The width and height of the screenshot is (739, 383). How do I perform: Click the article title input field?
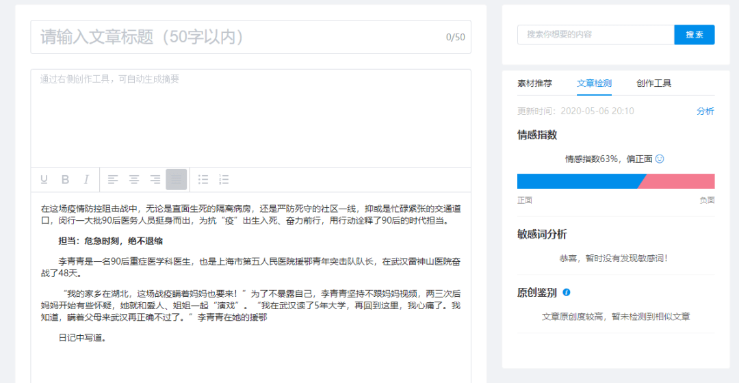click(250, 37)
